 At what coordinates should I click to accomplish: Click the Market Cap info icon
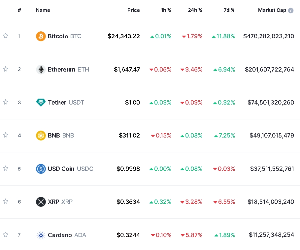point(291,11)
